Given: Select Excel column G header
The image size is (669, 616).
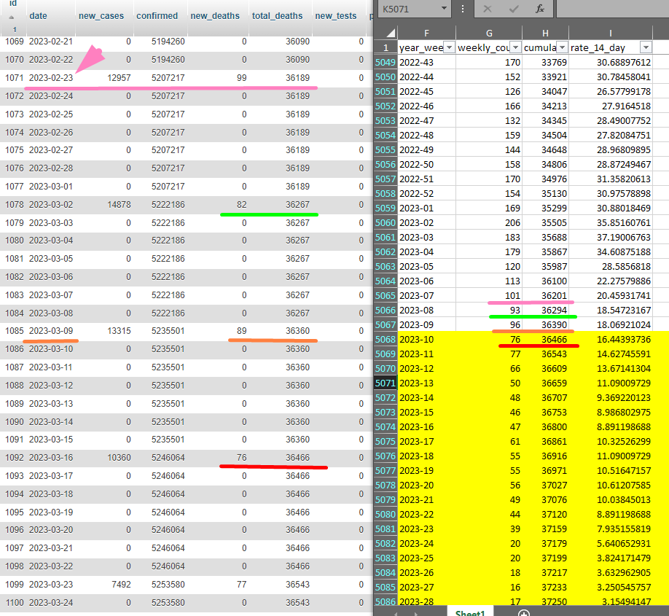Looking at the screenshot, I should point(489,34).
